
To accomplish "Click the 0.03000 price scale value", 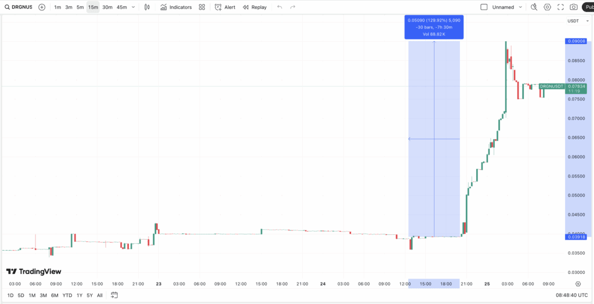I will (x=576, y=272).
